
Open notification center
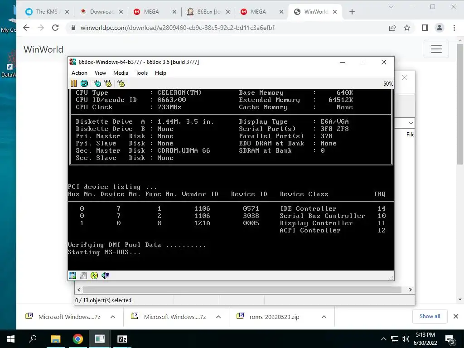click(449, 339)
